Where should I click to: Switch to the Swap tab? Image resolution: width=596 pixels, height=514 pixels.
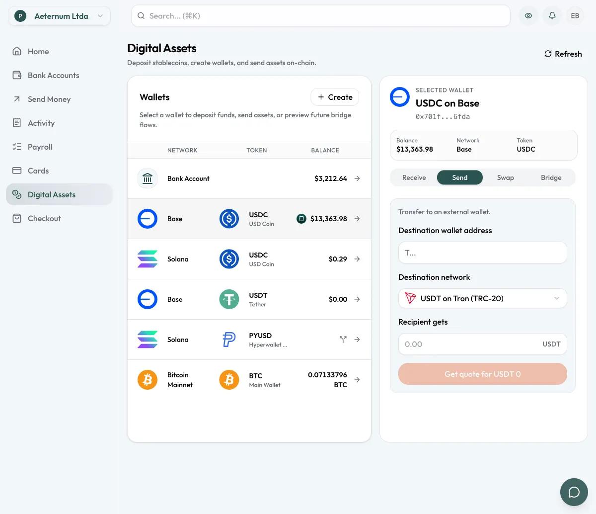(x=506, y=177)
